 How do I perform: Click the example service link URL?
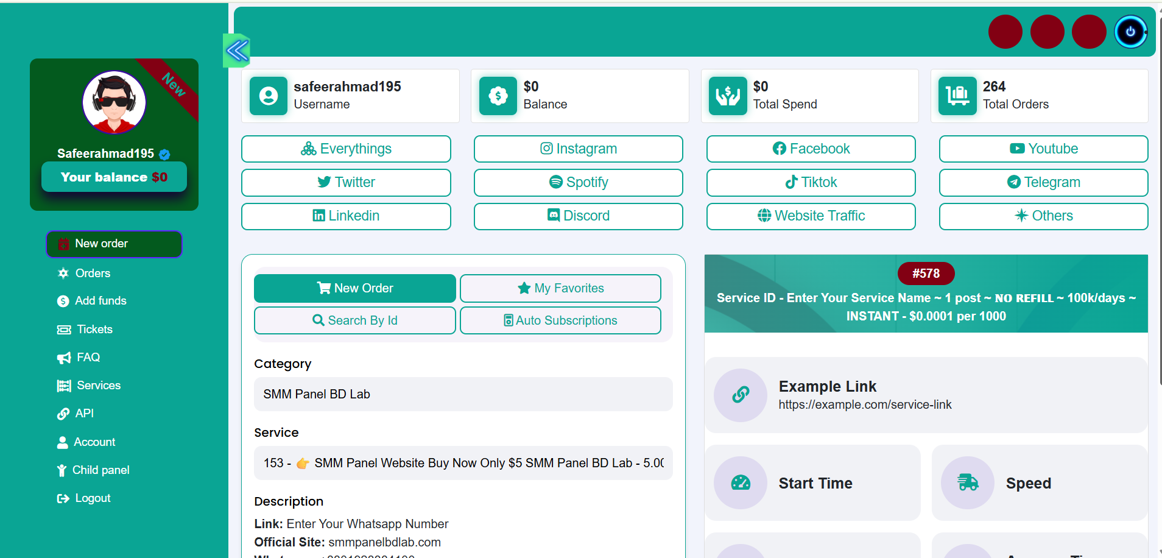[865, 404]
